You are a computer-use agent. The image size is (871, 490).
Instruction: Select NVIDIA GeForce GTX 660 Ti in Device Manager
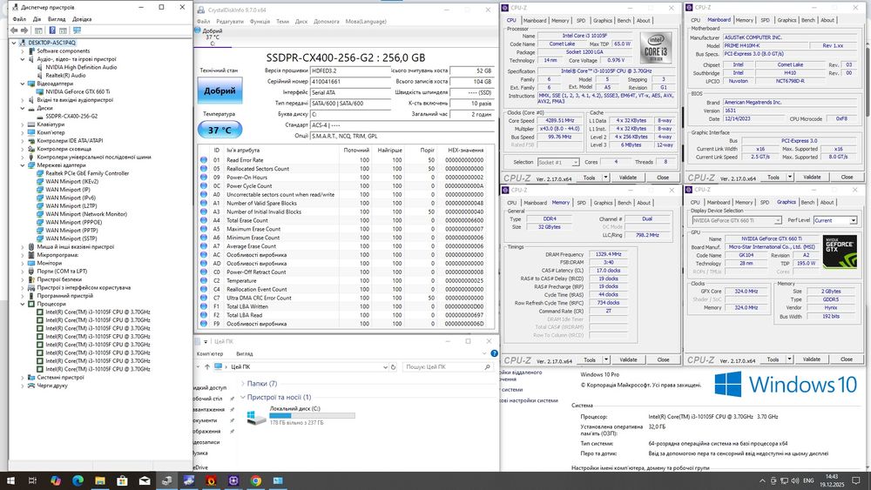(78, 91)
